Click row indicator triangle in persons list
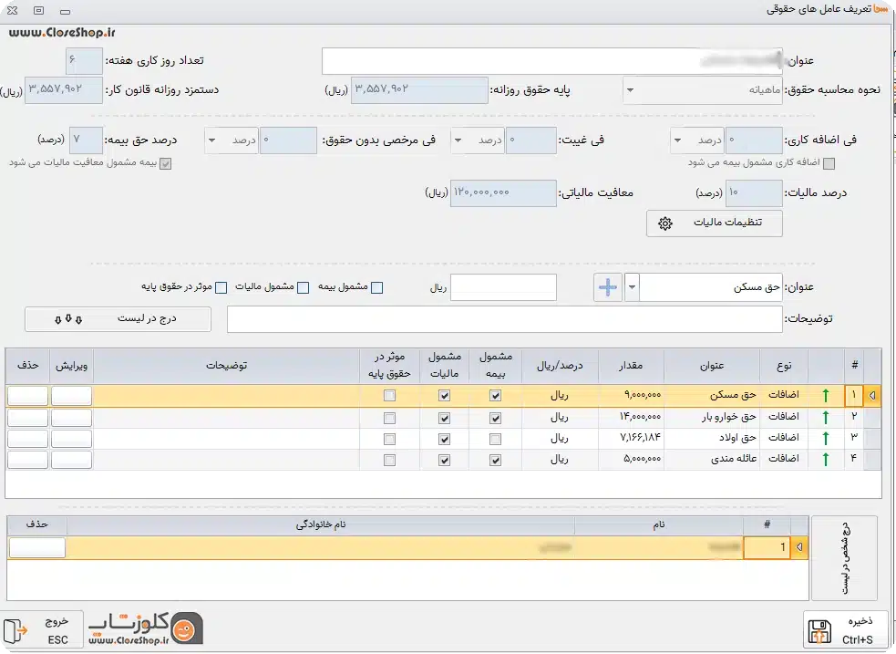The height and width of the screenshot is (654, 896). pyautogui.click(x=798, y=547)
